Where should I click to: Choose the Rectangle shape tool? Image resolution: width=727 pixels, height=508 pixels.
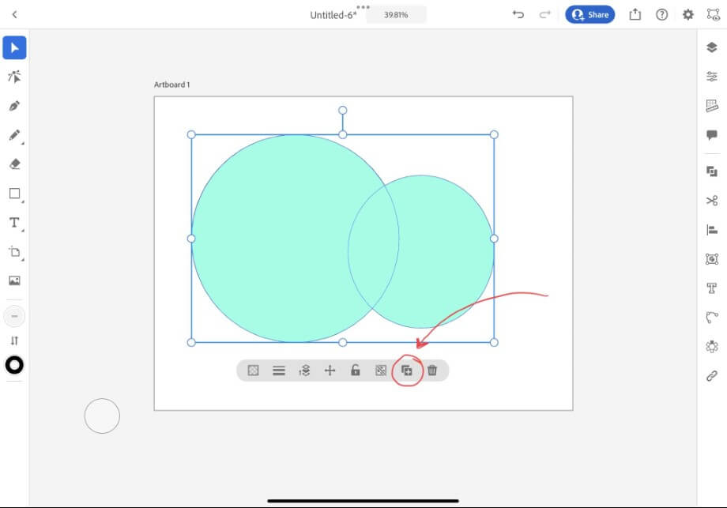tap(15, 194)
